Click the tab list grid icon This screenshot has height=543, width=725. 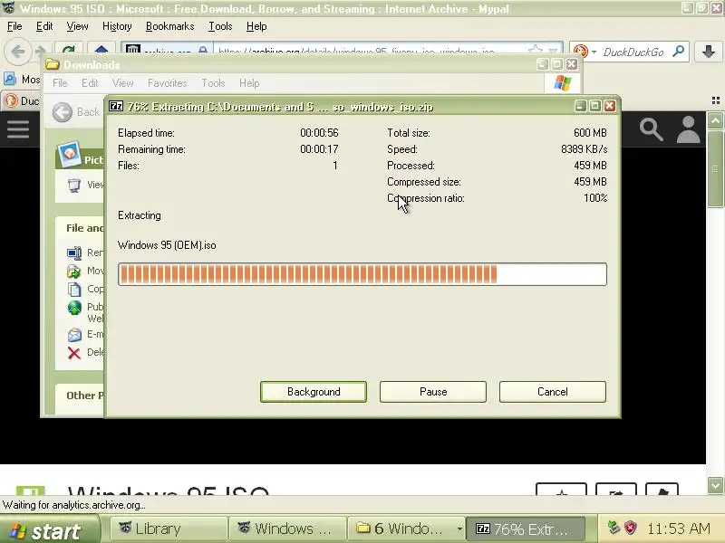[716, 100]
